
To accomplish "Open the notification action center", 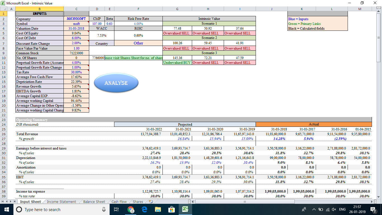I will 373,209.
